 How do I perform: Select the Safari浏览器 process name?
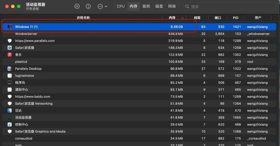24,47
